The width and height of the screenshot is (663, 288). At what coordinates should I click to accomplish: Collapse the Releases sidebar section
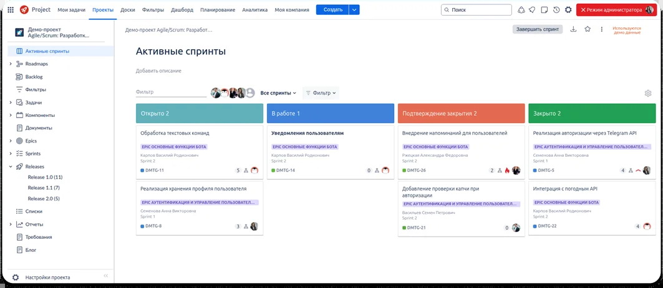11,167
